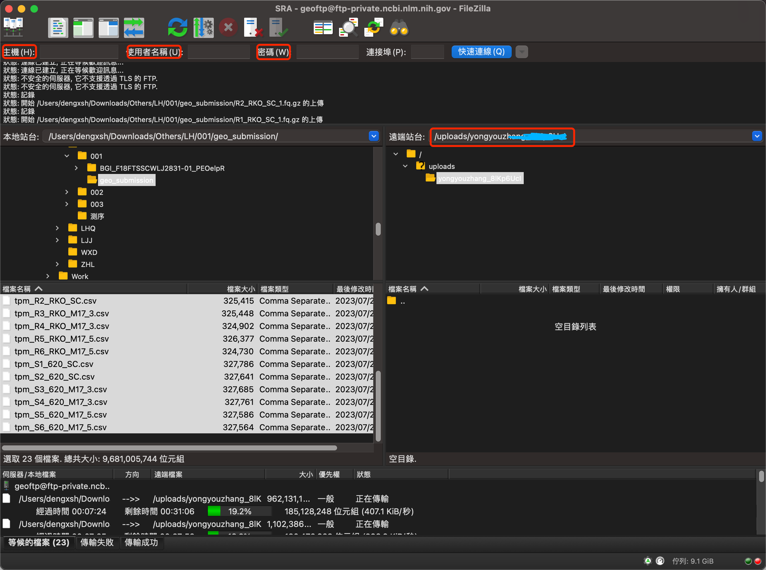Toggle transfer queue display icon
This screenshot has height=570, width=766.
[x=134, y=27]
